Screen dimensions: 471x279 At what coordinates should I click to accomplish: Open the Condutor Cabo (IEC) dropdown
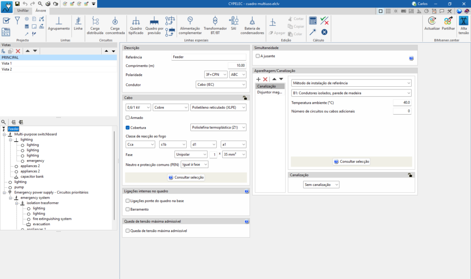coord(218,84)
